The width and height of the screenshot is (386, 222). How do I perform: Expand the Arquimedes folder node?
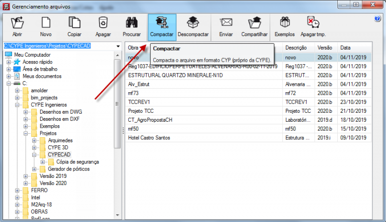point(34,141)
